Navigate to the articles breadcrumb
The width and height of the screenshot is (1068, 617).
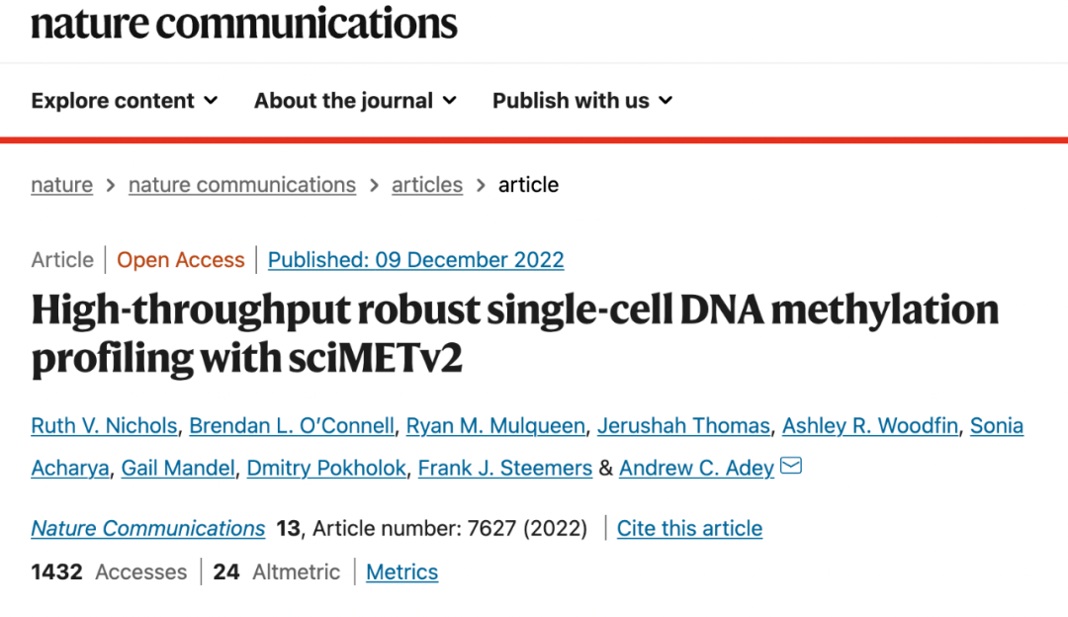[426, 185]
